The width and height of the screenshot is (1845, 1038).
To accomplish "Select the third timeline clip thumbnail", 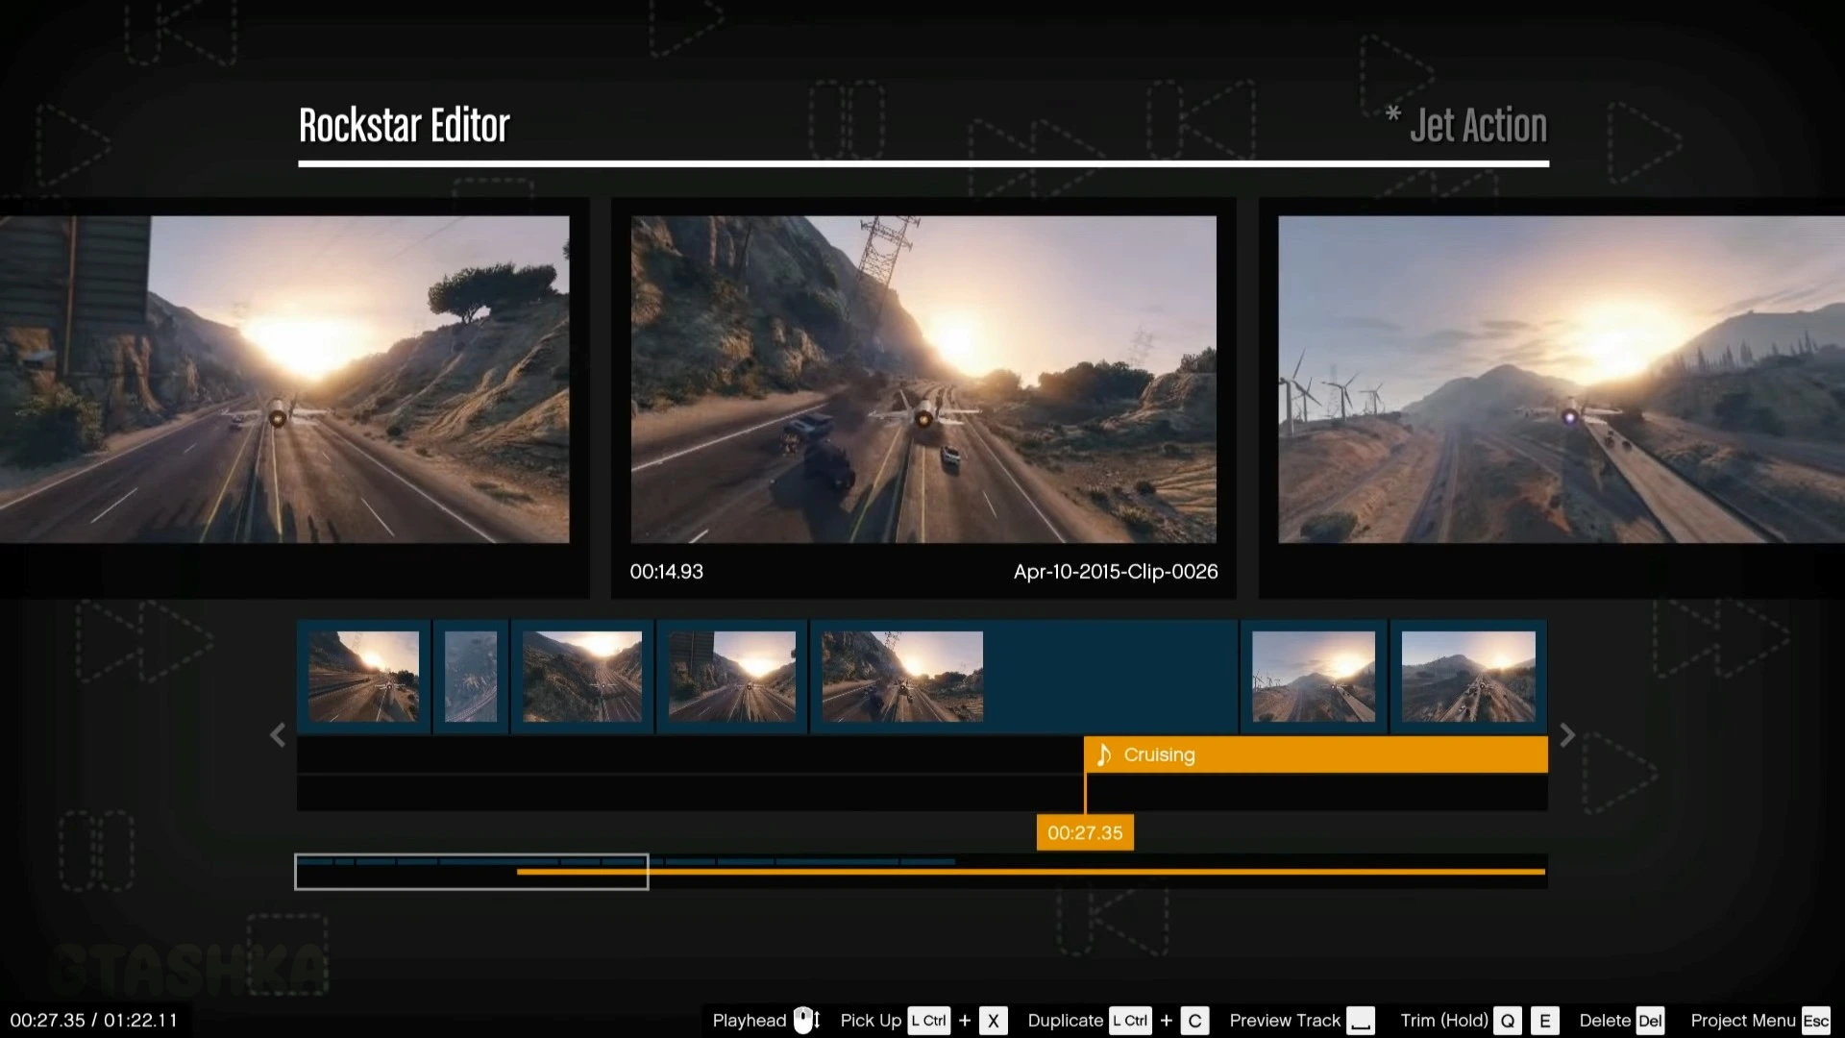I will coord(582,677).
